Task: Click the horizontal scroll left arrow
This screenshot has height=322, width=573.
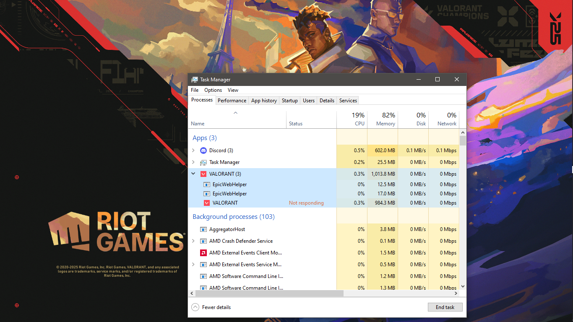Action: tap(191, 293)
